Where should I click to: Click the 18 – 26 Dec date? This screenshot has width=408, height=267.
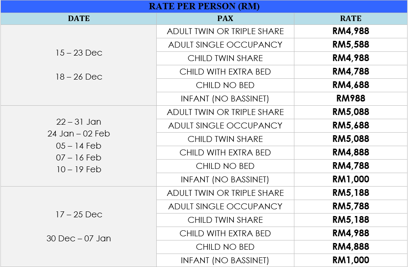pyautogui.click(x=79, y=77)
